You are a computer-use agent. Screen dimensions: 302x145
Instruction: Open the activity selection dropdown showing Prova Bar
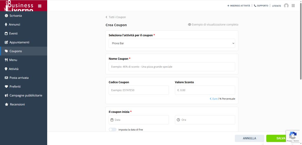pyautogui.click(x=172, y=43)
